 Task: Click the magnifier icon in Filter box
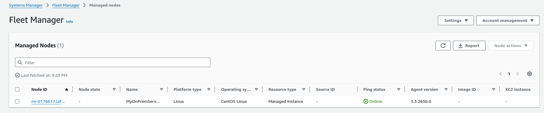20,62
